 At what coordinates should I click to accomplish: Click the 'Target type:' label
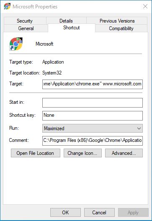[21, 62]
